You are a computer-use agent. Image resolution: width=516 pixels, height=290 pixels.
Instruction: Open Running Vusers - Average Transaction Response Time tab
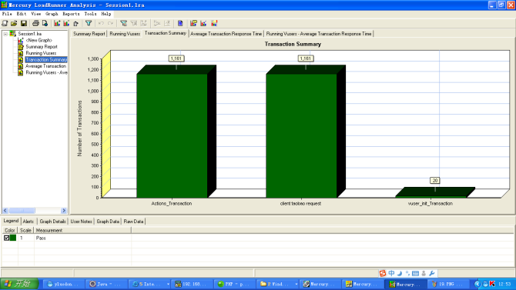point(319,34)
